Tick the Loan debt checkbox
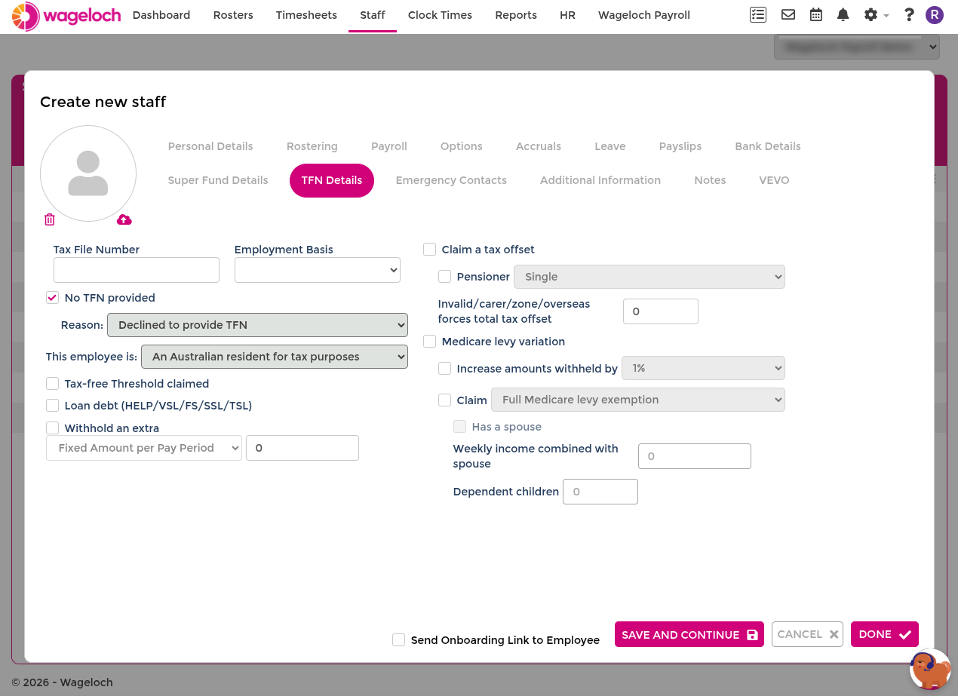 pyautogui.click(x=52, y=406)
